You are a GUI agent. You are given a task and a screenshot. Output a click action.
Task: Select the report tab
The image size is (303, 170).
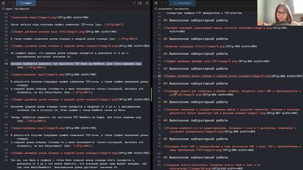26,3
